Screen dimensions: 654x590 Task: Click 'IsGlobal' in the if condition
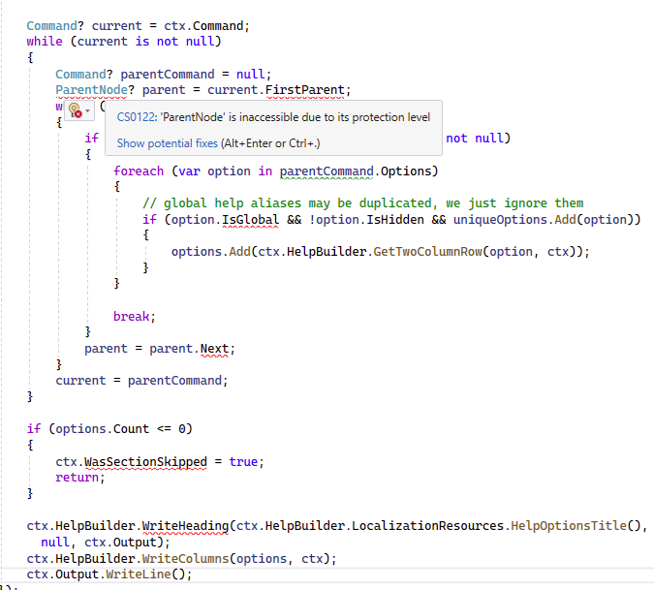coord(250,220)
